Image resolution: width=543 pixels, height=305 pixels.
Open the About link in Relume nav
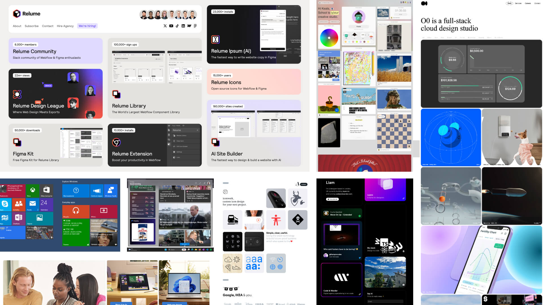(x=17, y=26)
